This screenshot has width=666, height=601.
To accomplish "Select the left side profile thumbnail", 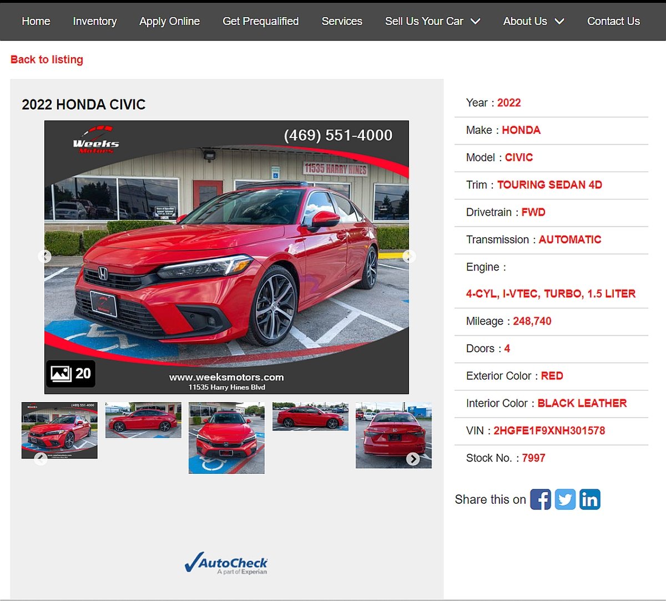I will click(143, 420).
